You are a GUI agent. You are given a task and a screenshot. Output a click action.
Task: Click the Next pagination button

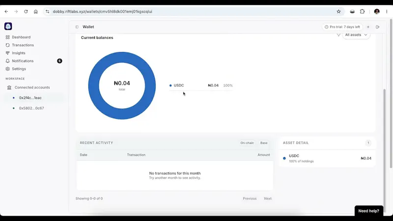(268, 198)
